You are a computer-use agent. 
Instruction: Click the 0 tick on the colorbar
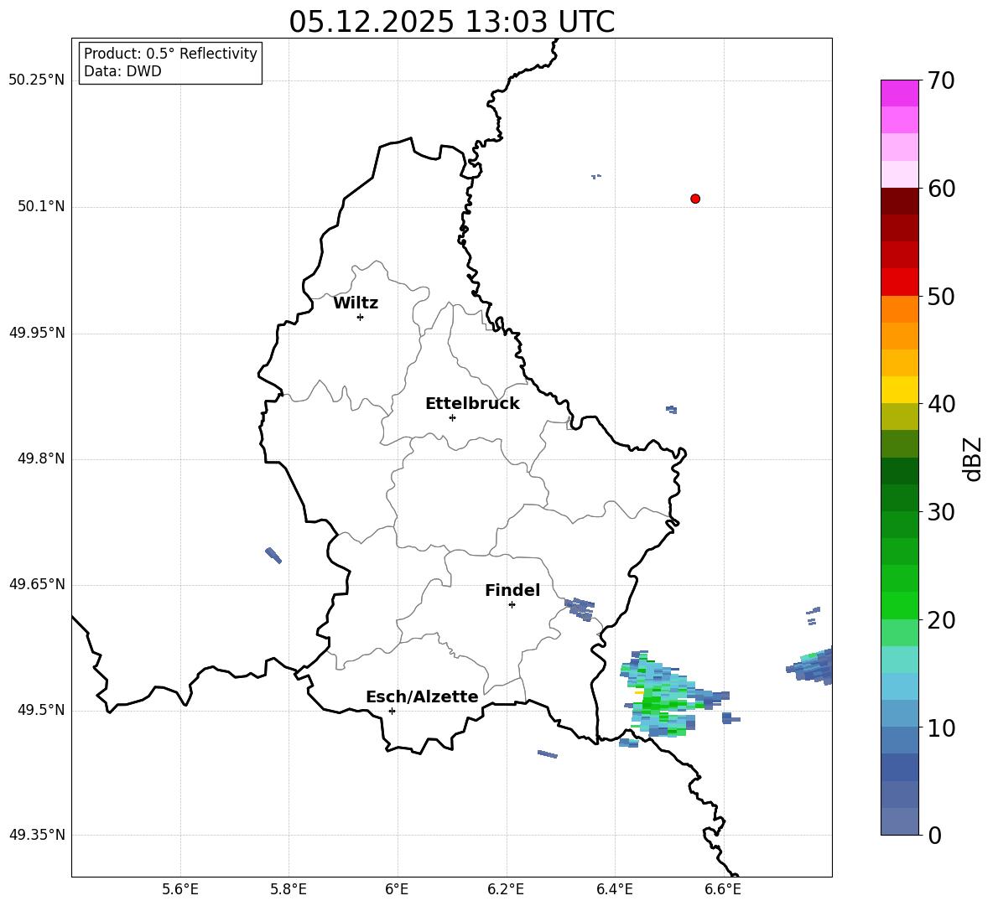pos(934,835)
